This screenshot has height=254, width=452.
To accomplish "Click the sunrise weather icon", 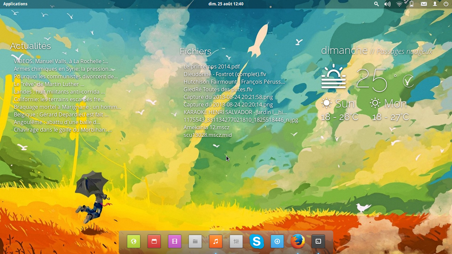I will pos(333,77).
